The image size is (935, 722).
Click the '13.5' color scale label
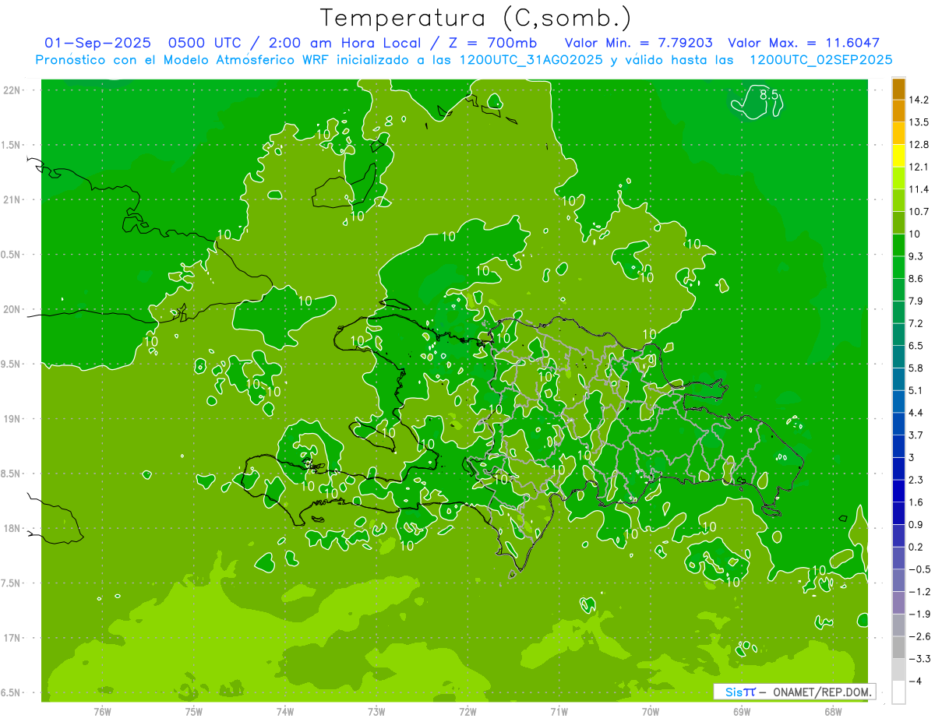(919, 122)
